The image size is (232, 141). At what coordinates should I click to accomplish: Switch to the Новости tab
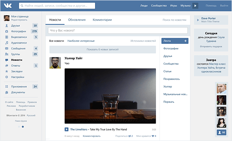[55, 20]
